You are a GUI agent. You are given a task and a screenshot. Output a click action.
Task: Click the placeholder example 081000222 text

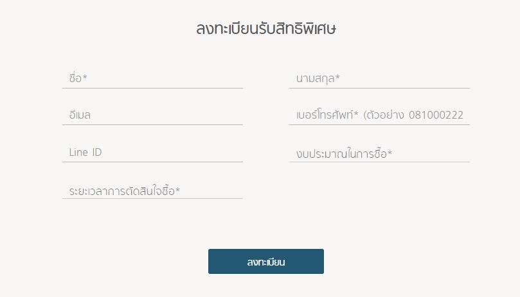(x=436, y=115)
